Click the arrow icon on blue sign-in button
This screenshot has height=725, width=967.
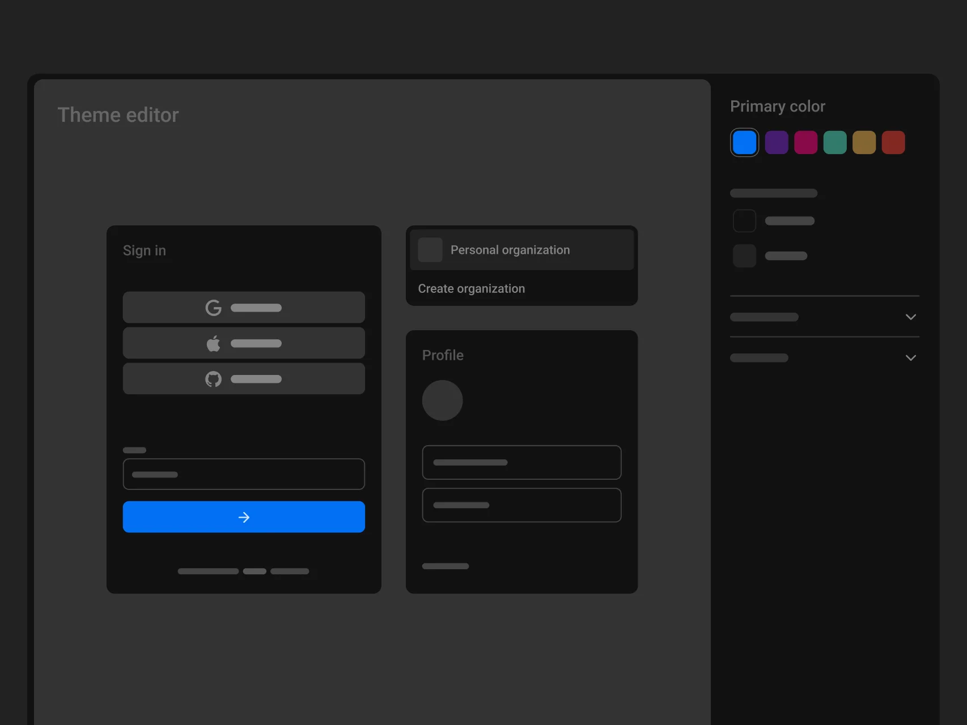click(244, 517)
